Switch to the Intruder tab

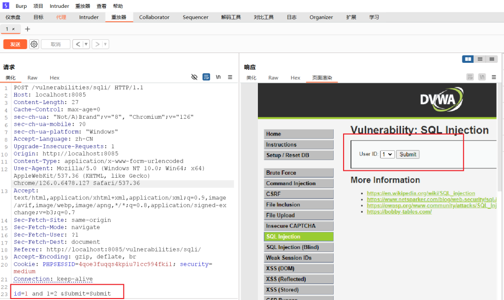89,17
